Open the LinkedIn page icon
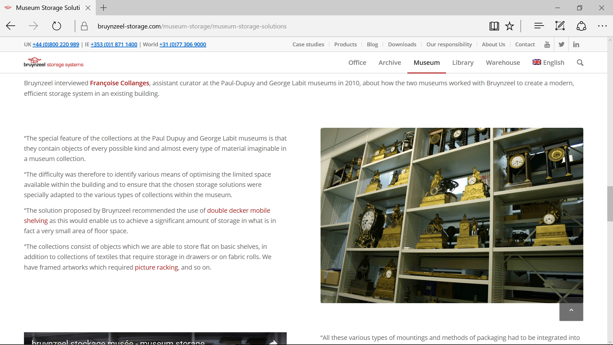Viewport: 613px width, 345px height. 576,44
